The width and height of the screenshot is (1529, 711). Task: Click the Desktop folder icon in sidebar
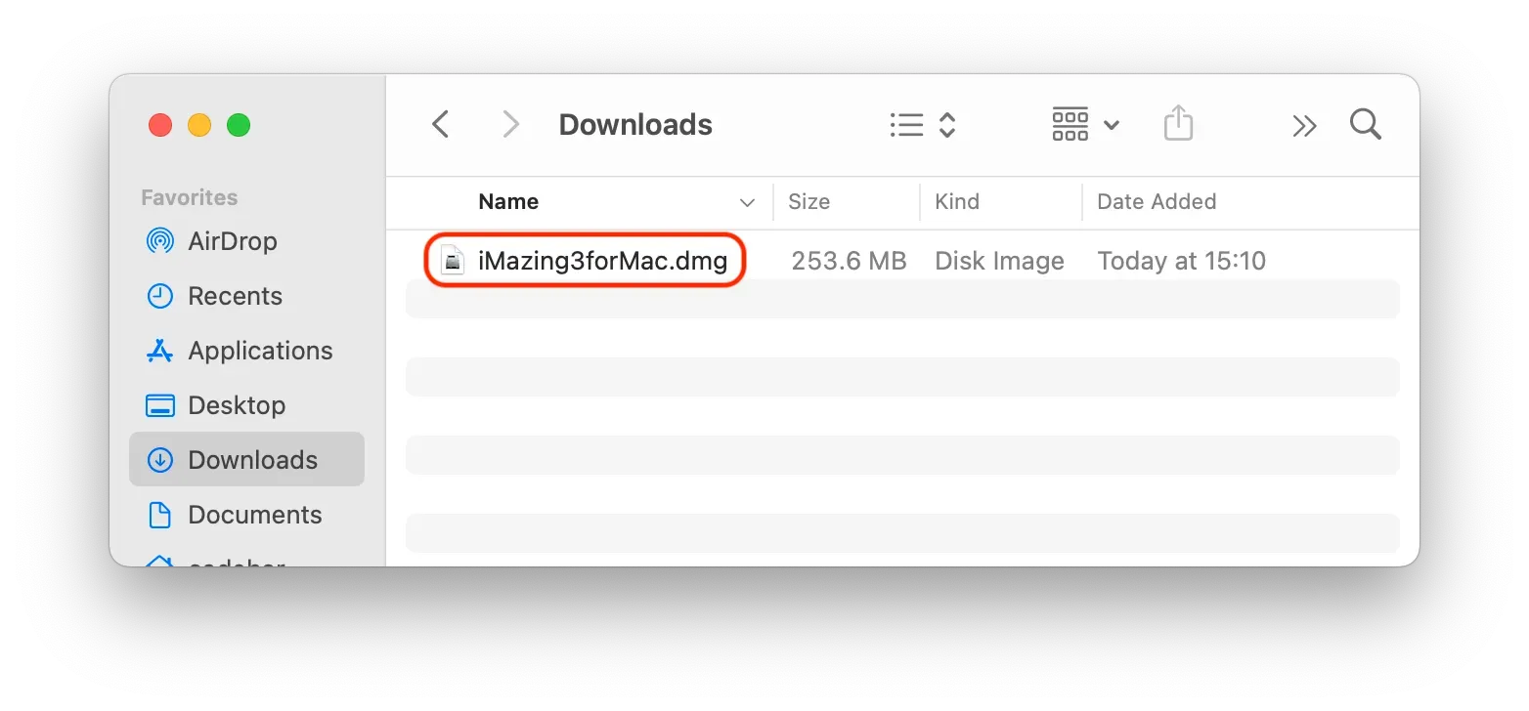pos(159,404)
